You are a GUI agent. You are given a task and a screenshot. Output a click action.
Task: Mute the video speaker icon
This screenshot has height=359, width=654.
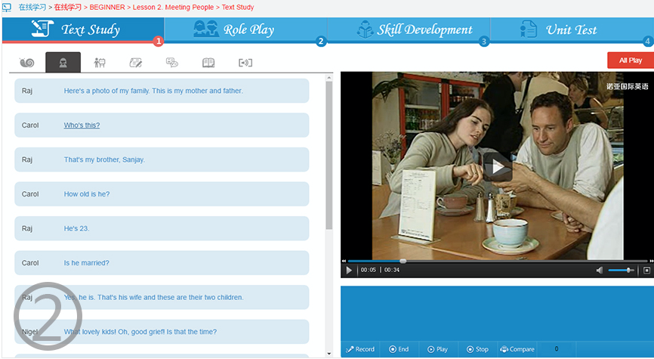pyautogui.click(x=599, y=270)
